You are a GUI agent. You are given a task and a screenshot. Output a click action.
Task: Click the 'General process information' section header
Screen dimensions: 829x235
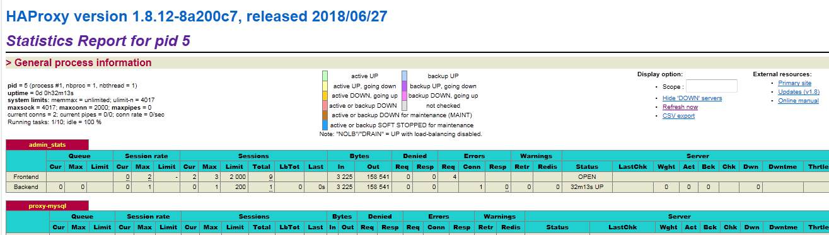click(x=79, y=62)
